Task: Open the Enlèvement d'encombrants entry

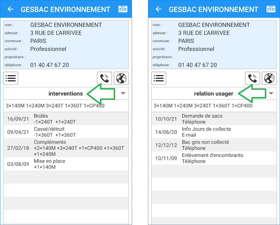Action: click(x=214, y=158)
